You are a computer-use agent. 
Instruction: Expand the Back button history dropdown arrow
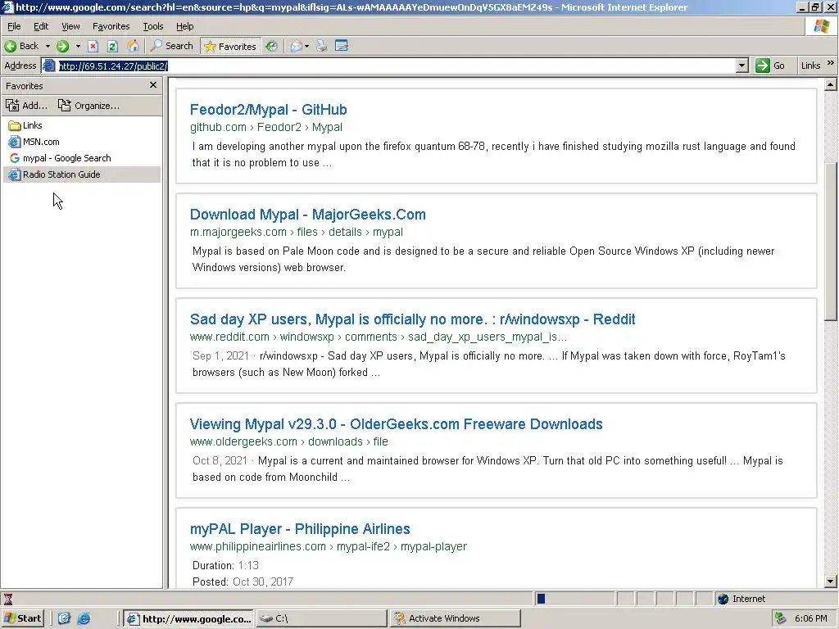(x=48, y=47)
